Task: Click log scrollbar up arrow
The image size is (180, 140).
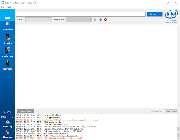Action: 178,116
